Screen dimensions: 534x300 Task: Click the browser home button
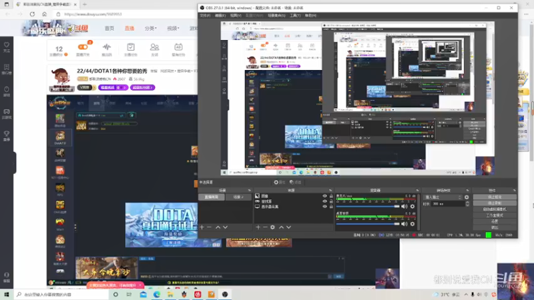(44, 14)
